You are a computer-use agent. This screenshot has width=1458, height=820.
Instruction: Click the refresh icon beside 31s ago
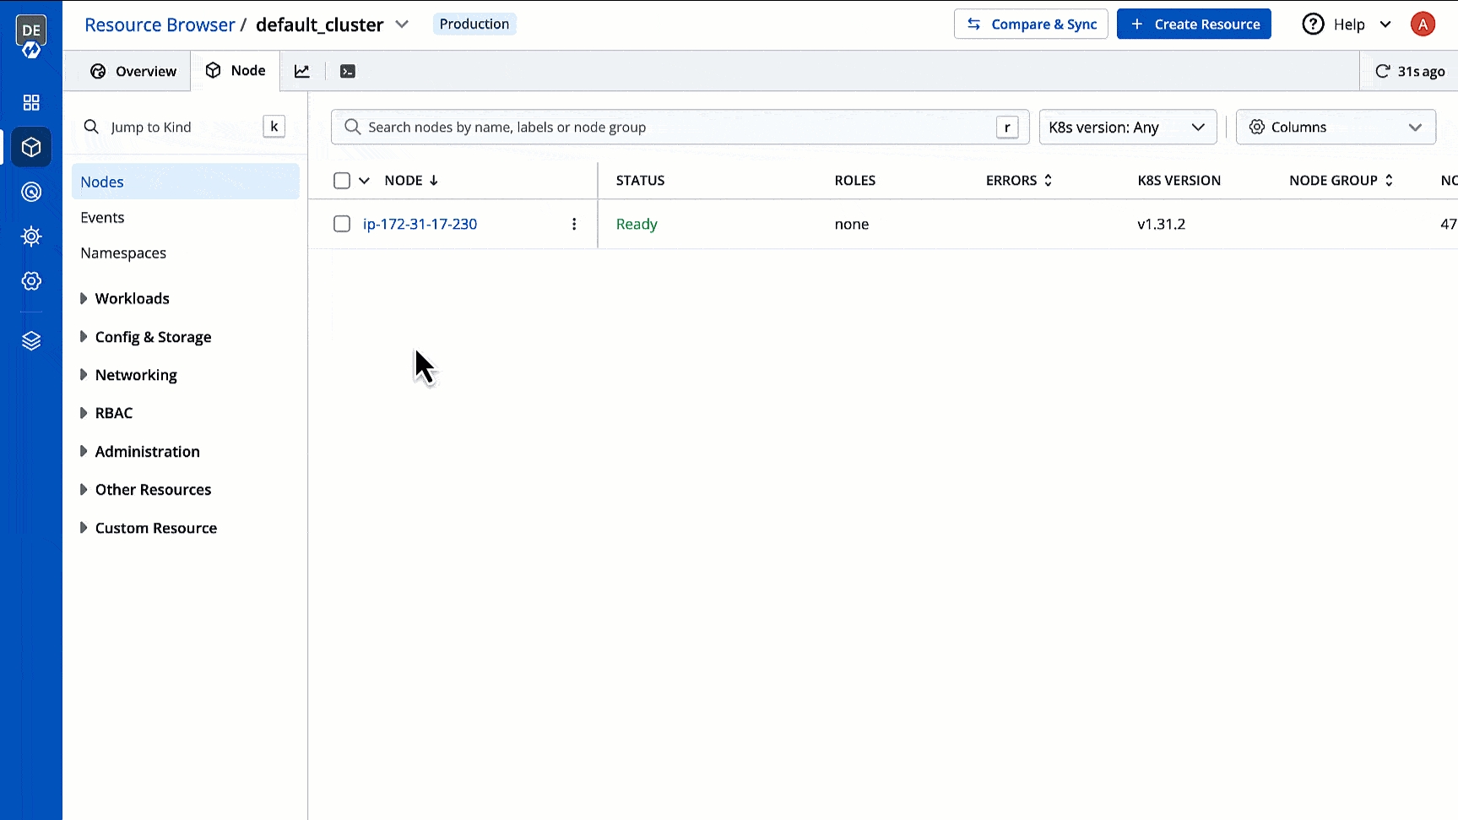click(1382, 72)
